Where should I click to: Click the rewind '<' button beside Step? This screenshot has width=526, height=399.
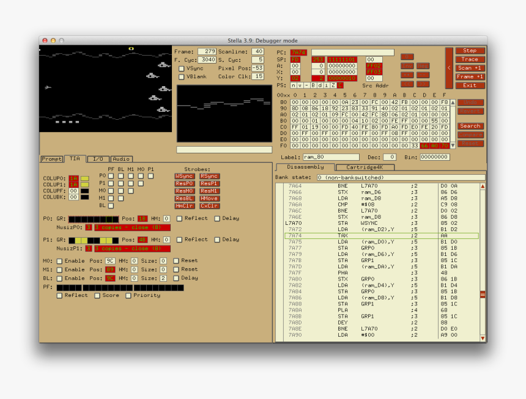[449, 68]
